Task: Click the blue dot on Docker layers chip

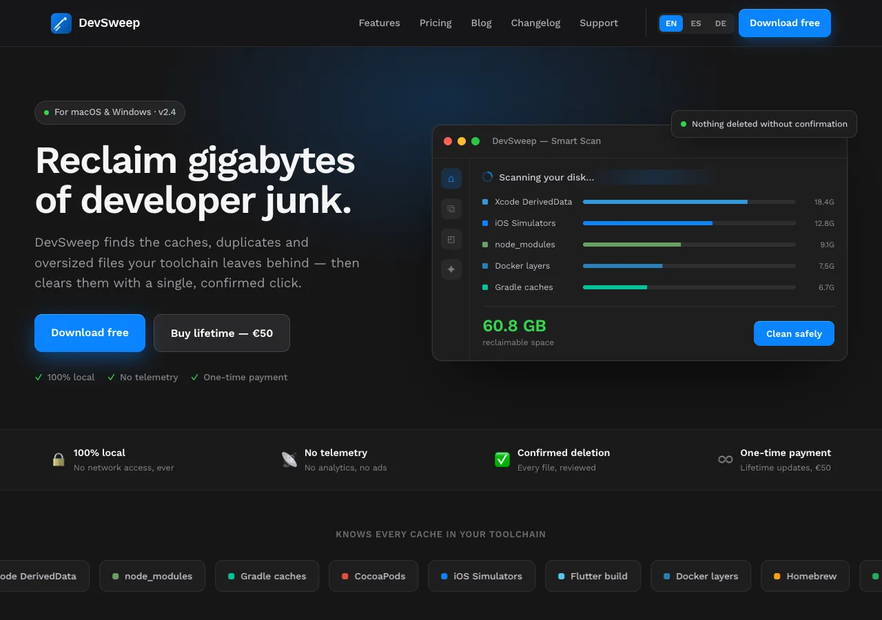Action: tap(666, 576)
